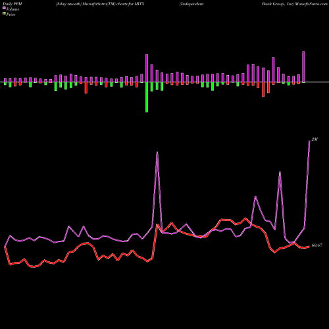Image resolution: width=329 pixels, height=329 pixels.
Task: Click the Price legend color swatch
Action: pos(4,14)
